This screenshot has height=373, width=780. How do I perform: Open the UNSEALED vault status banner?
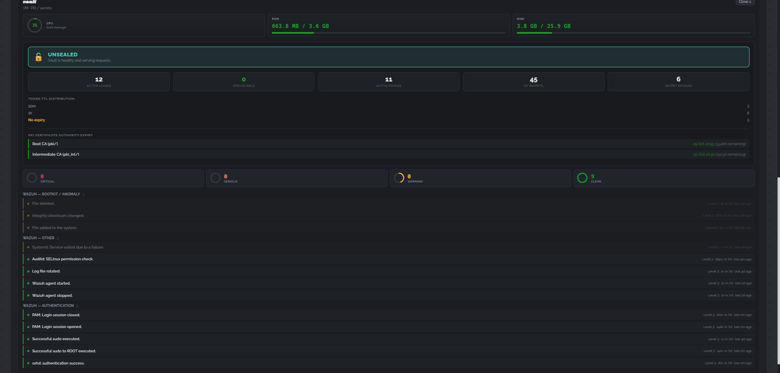389,57
